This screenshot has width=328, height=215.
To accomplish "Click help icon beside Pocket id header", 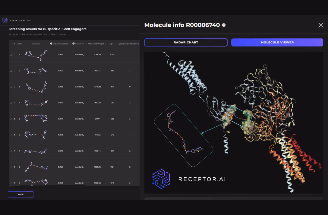I will (74, 44).
